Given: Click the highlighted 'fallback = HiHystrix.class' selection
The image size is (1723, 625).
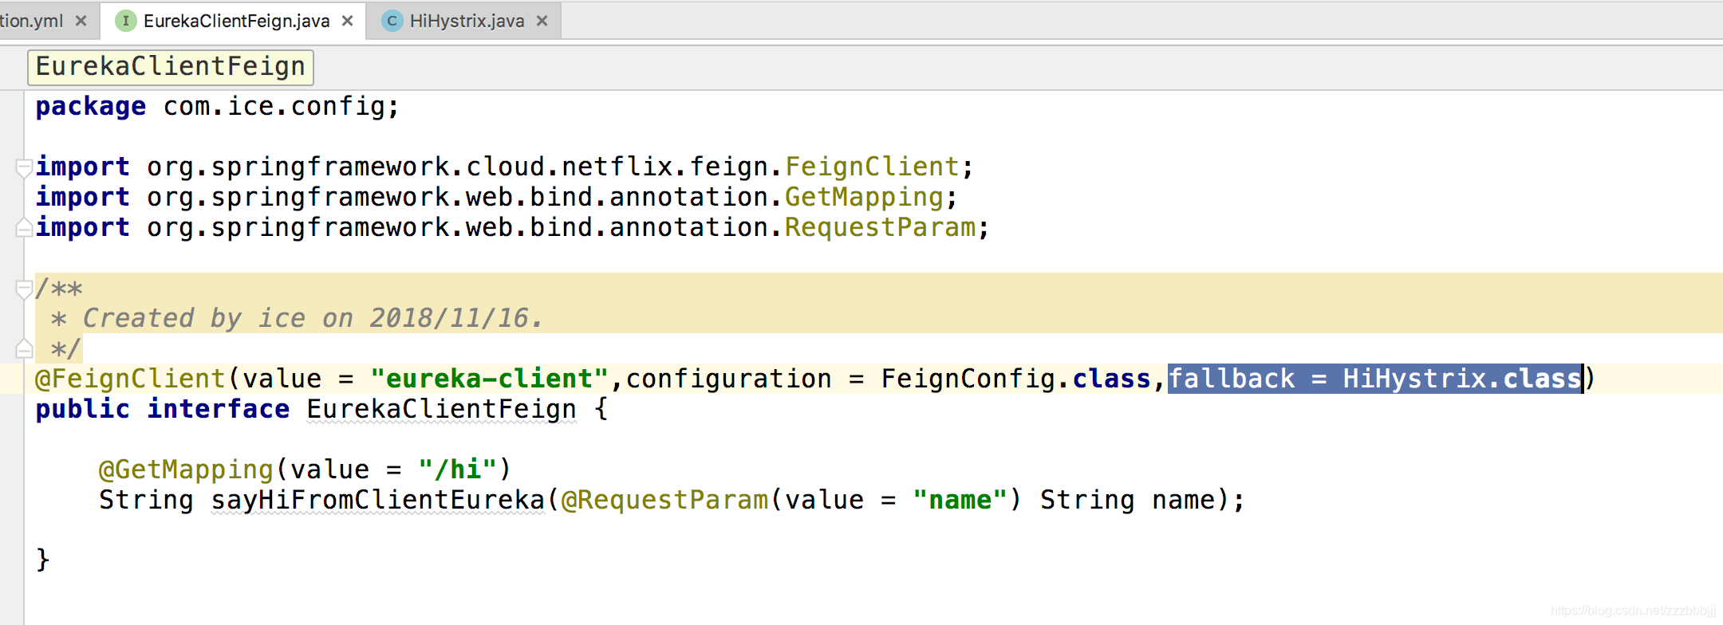Looking at the screenshot, I should click(x=1374, y=379).
